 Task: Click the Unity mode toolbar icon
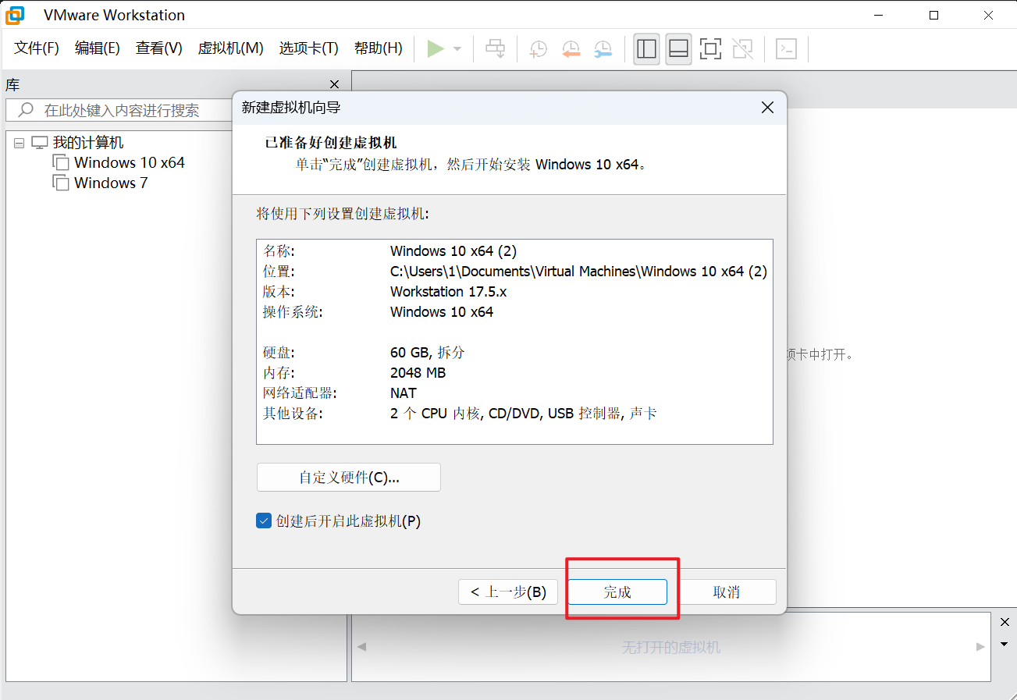pyautogui.click(x=743, y=48)
